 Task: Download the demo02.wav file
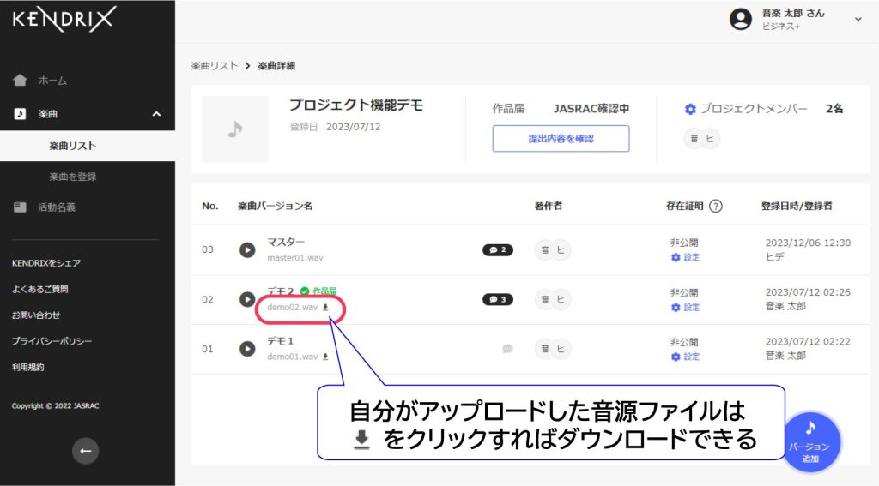[325, 308]
